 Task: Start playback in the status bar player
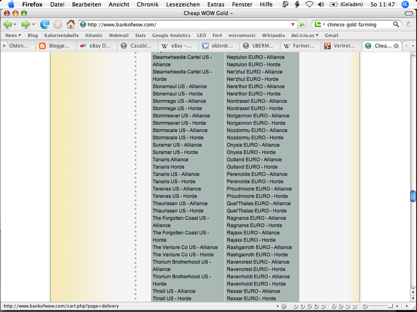[302, 306]
